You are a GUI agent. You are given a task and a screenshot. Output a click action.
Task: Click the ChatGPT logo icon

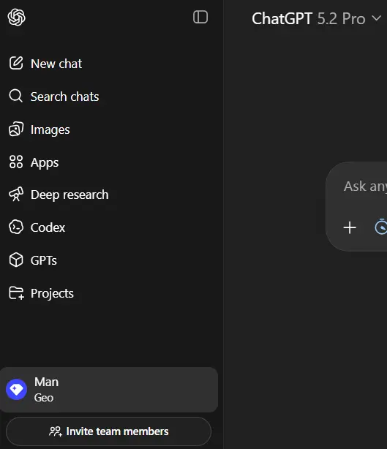pyautogui.click(x=16, y=17)
